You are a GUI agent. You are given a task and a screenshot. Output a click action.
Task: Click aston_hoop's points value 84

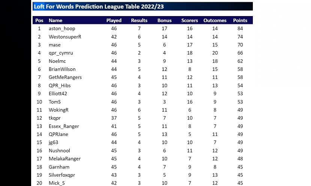tap(240, 28)
